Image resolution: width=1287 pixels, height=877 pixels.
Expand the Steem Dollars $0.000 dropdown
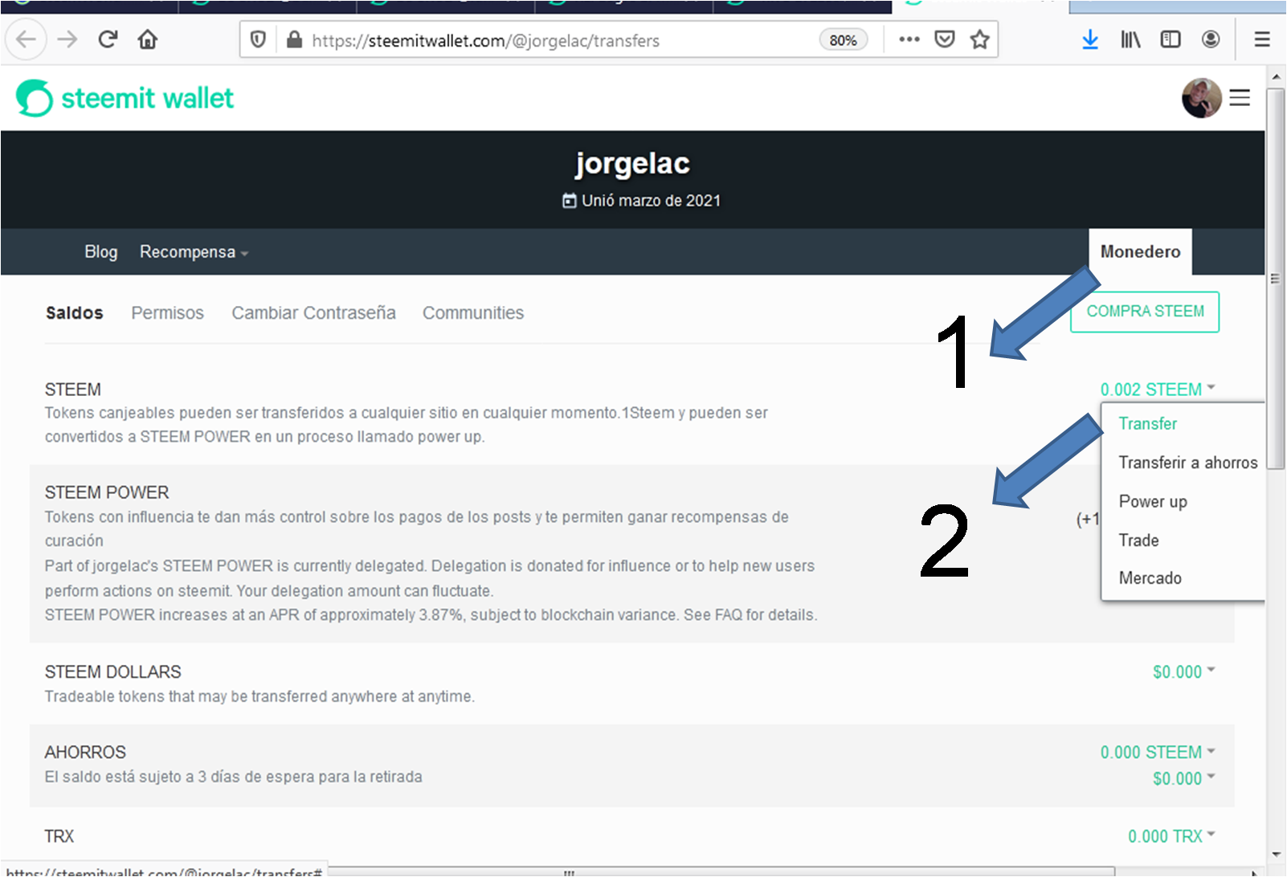pyautogui.click(x=1183, y=672)
